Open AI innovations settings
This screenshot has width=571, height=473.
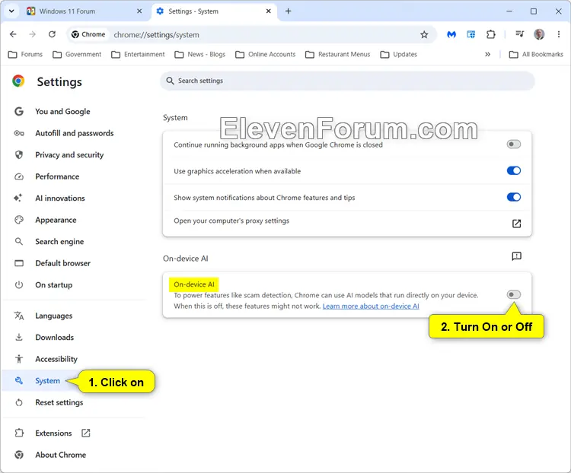[60, 198]
